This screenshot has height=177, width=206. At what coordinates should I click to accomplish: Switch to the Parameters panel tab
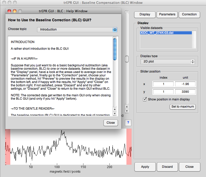[167, 15]
